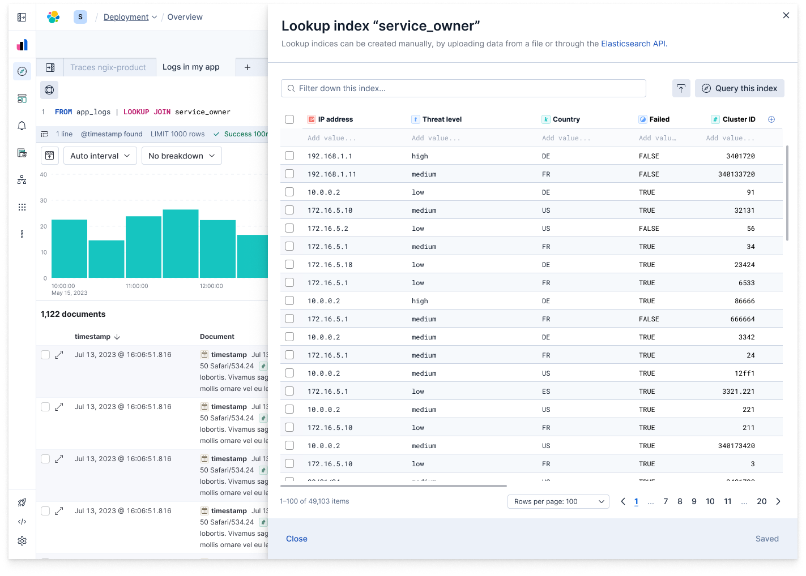Image resolution: width=806 pixels, height=576 pixels.
Task: Click the add column plus icon in table header
Action: [x=771, y=119]
